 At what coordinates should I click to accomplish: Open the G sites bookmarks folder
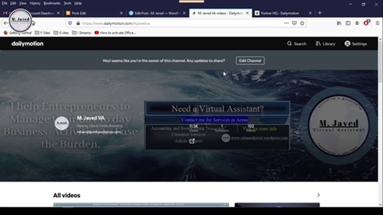(x=61, y=33)
